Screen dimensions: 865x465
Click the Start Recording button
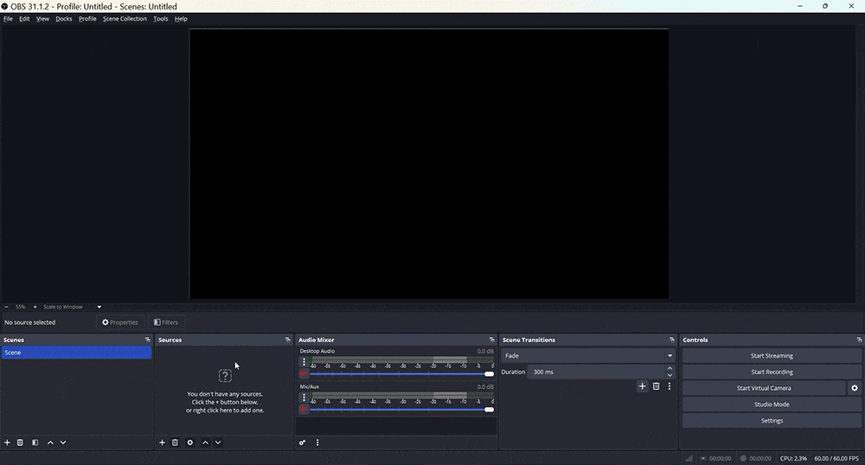click(771, 372)
